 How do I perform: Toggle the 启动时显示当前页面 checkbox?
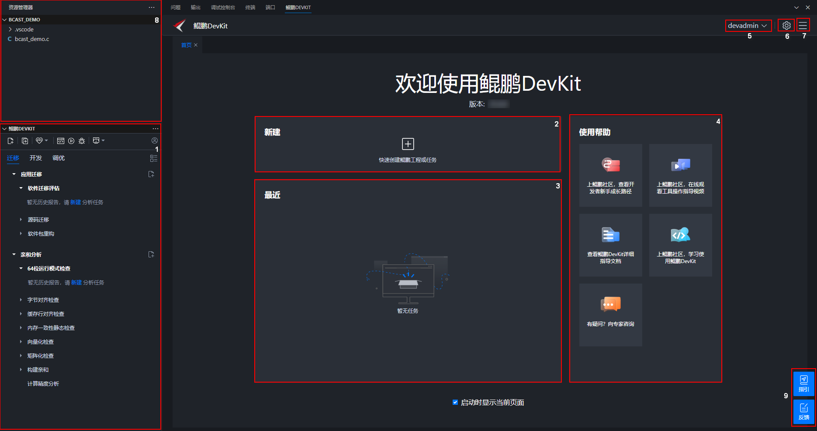(x=455, y=402)
